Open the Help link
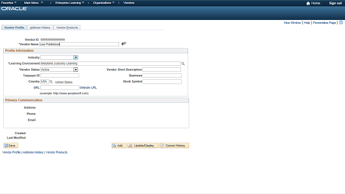345x194 pixels. coord(307,23)
